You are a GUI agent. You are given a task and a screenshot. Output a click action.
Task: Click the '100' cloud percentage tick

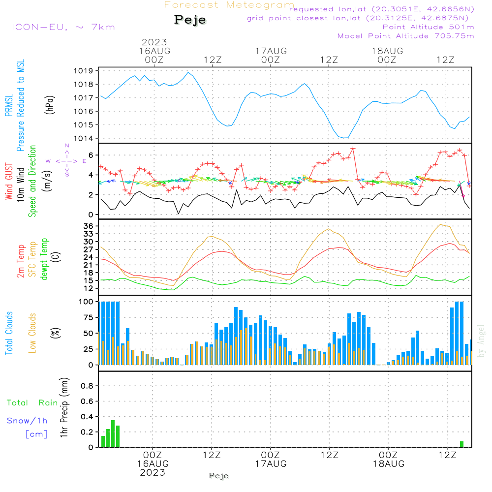click(x=86, y=302)
